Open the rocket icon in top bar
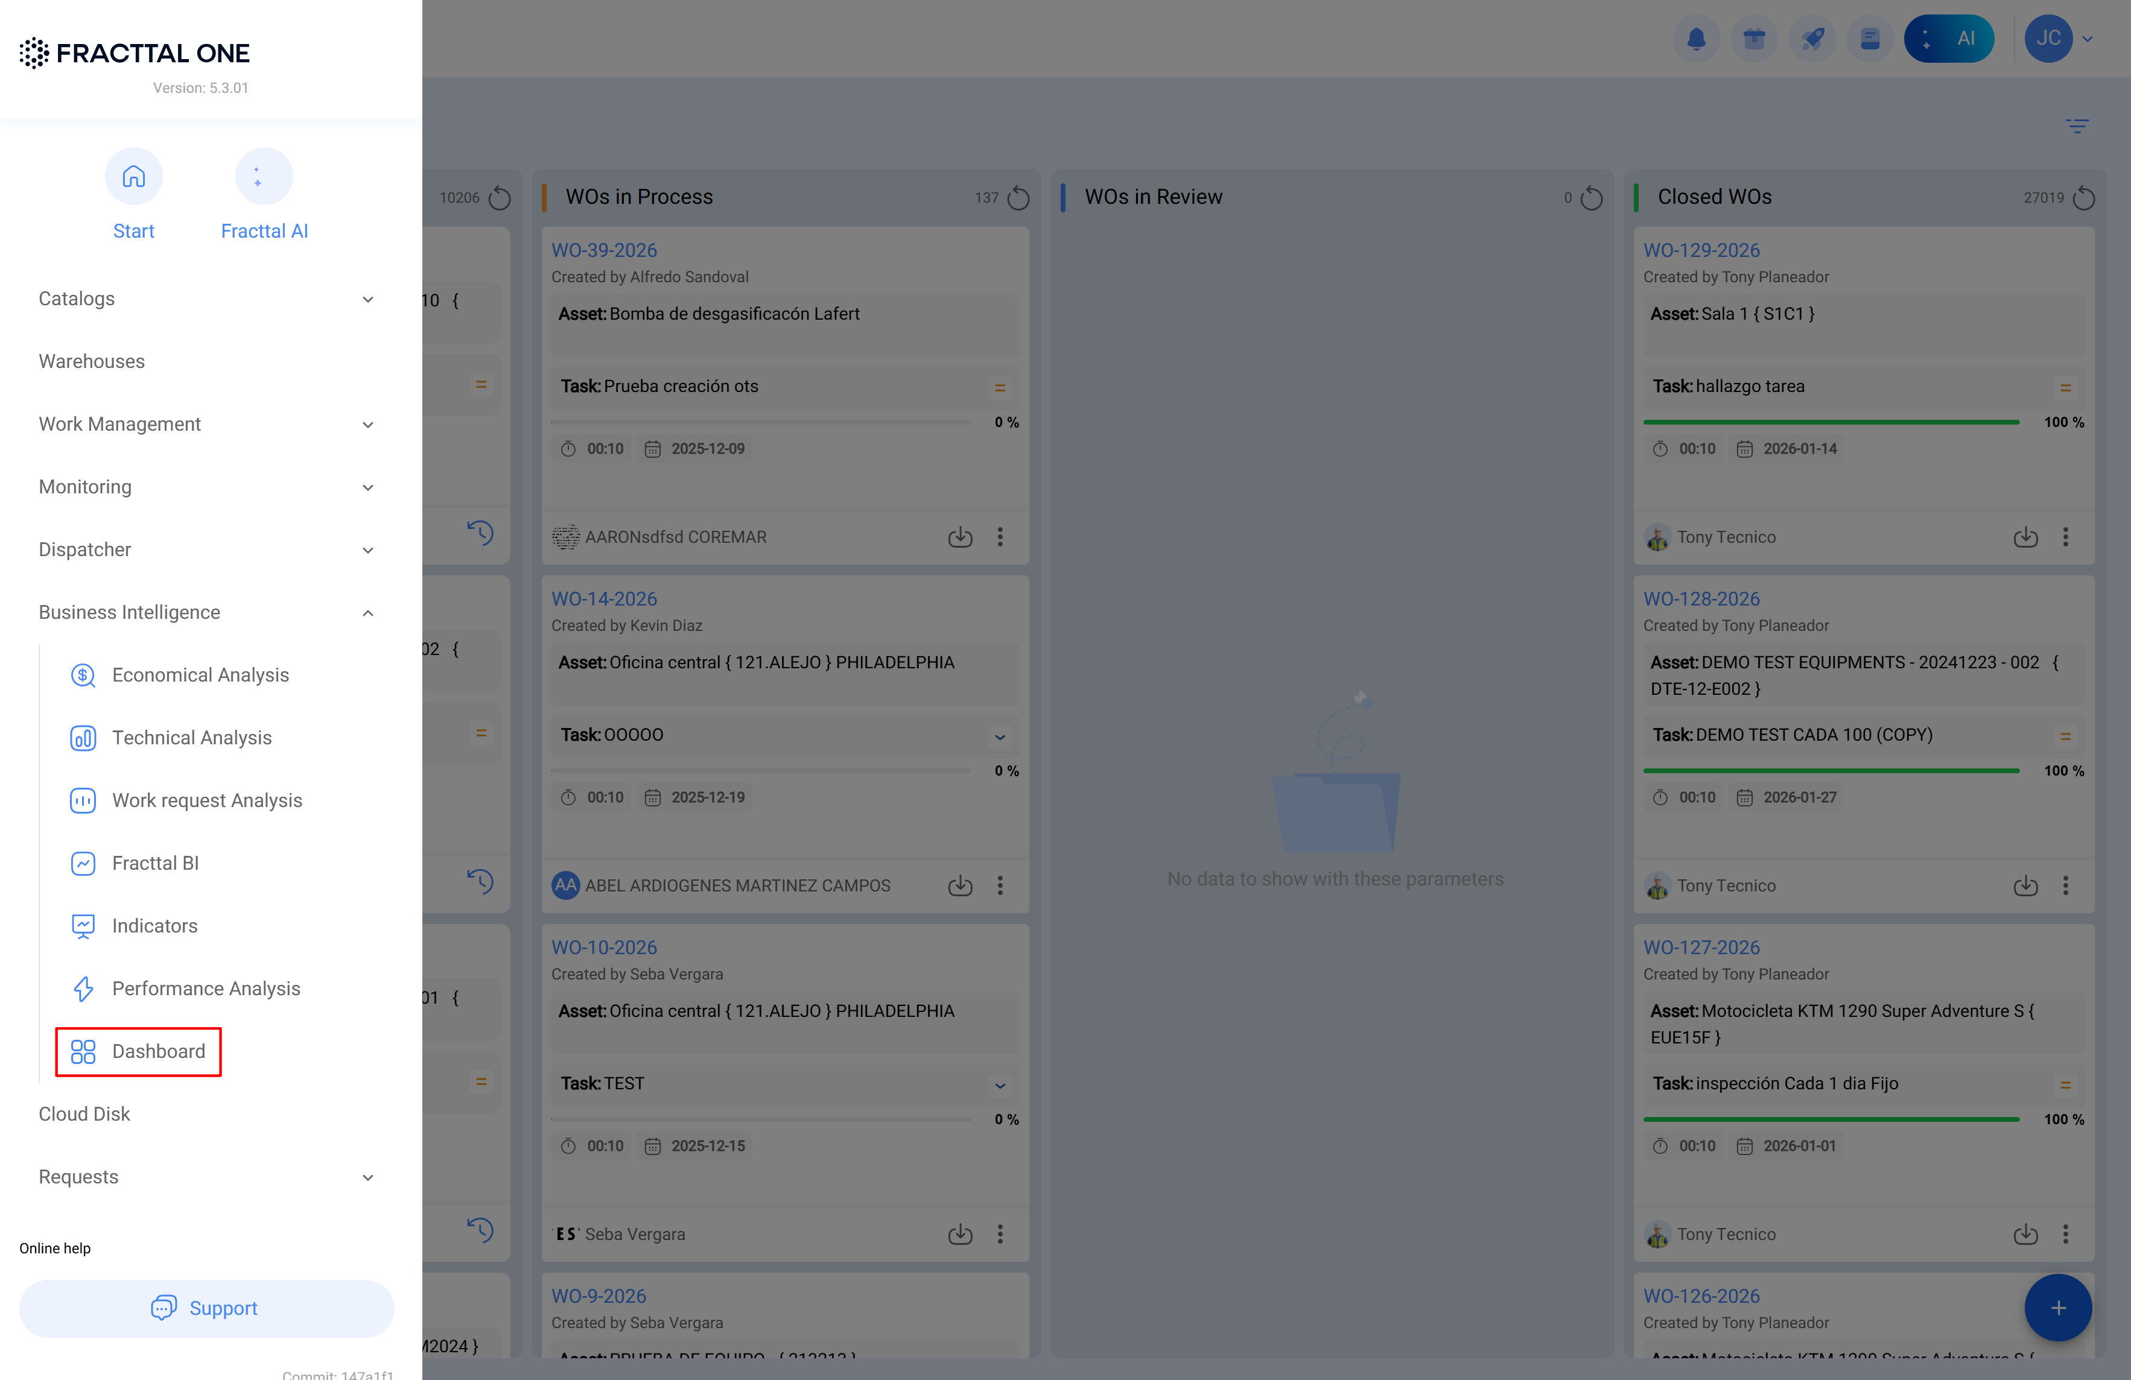This screenshot has width=2131, height=1380. pyautogui.click(x=1812, y=39)
